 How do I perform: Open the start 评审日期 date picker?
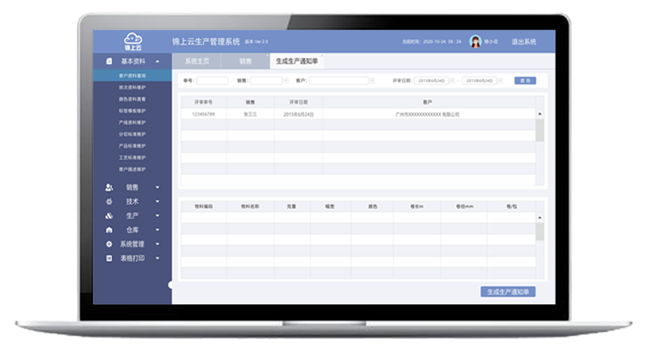(x=453, y=80)
